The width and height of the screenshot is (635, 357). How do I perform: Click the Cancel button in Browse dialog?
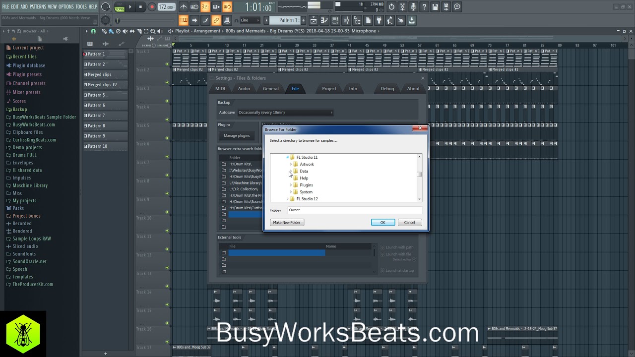(409, 222)
